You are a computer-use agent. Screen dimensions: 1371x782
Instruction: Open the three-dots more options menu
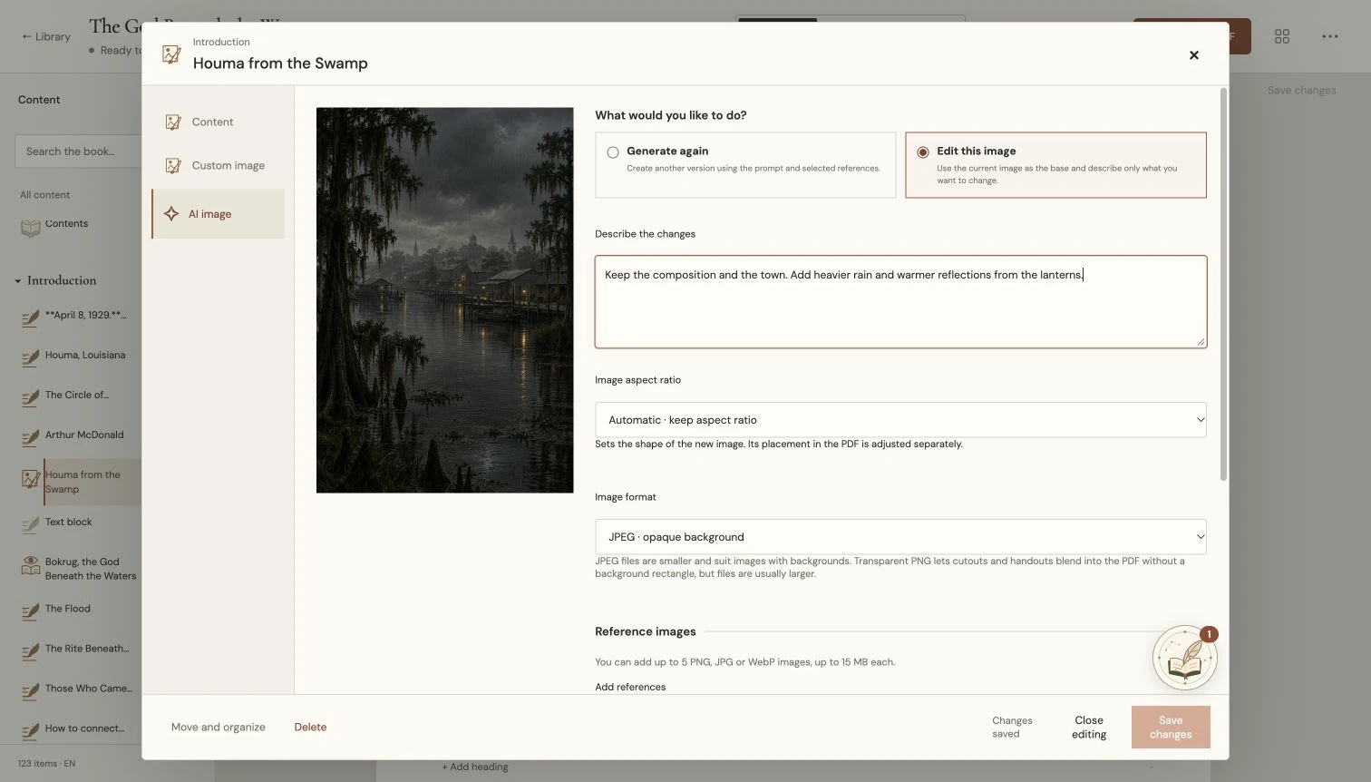pos(1329,36)
